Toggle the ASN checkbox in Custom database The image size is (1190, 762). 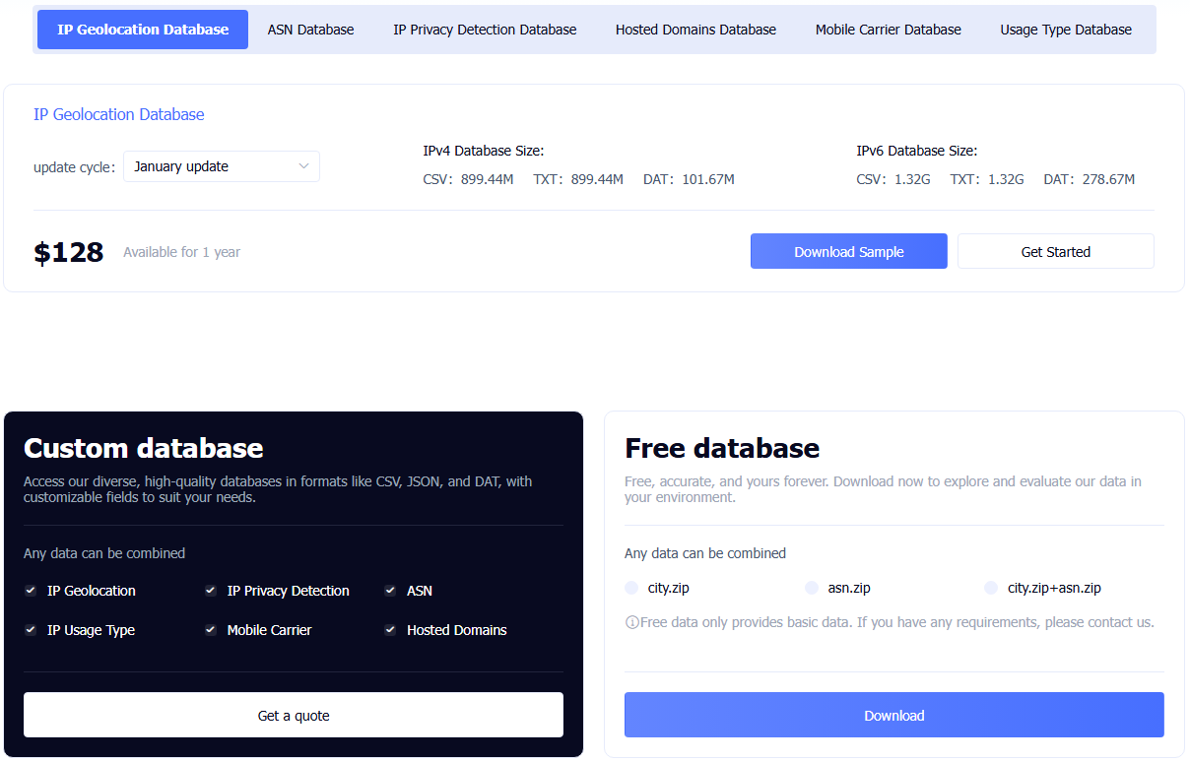tap(390, 591)
